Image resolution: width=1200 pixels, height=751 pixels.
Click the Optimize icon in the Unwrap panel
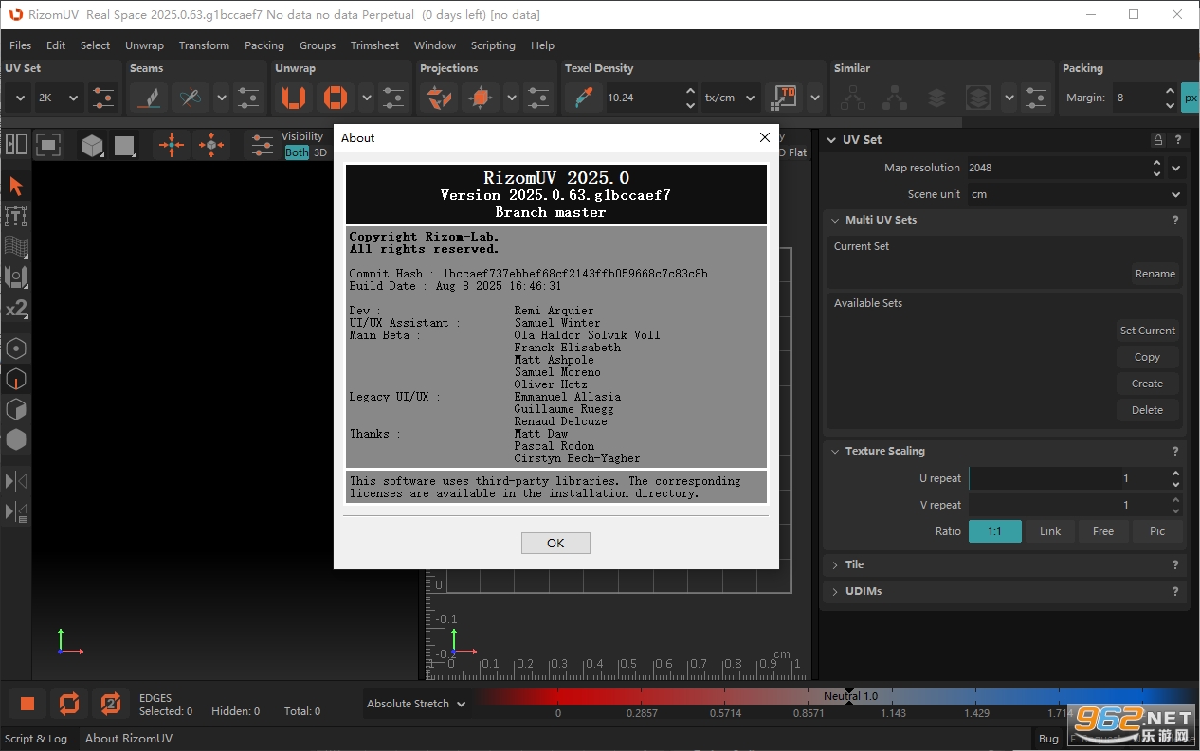(336, 98)
